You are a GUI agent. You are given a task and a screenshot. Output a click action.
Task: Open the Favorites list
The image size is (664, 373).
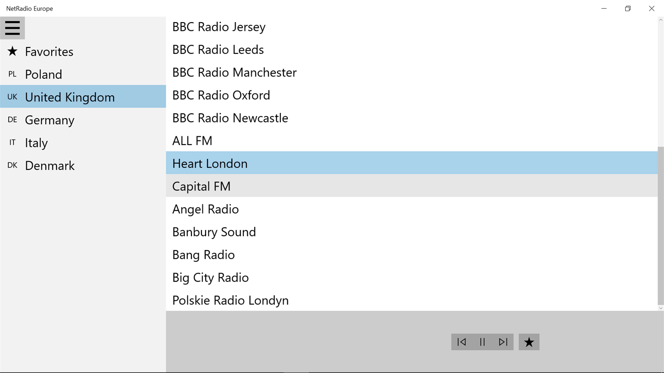click(x=49, y=52)
